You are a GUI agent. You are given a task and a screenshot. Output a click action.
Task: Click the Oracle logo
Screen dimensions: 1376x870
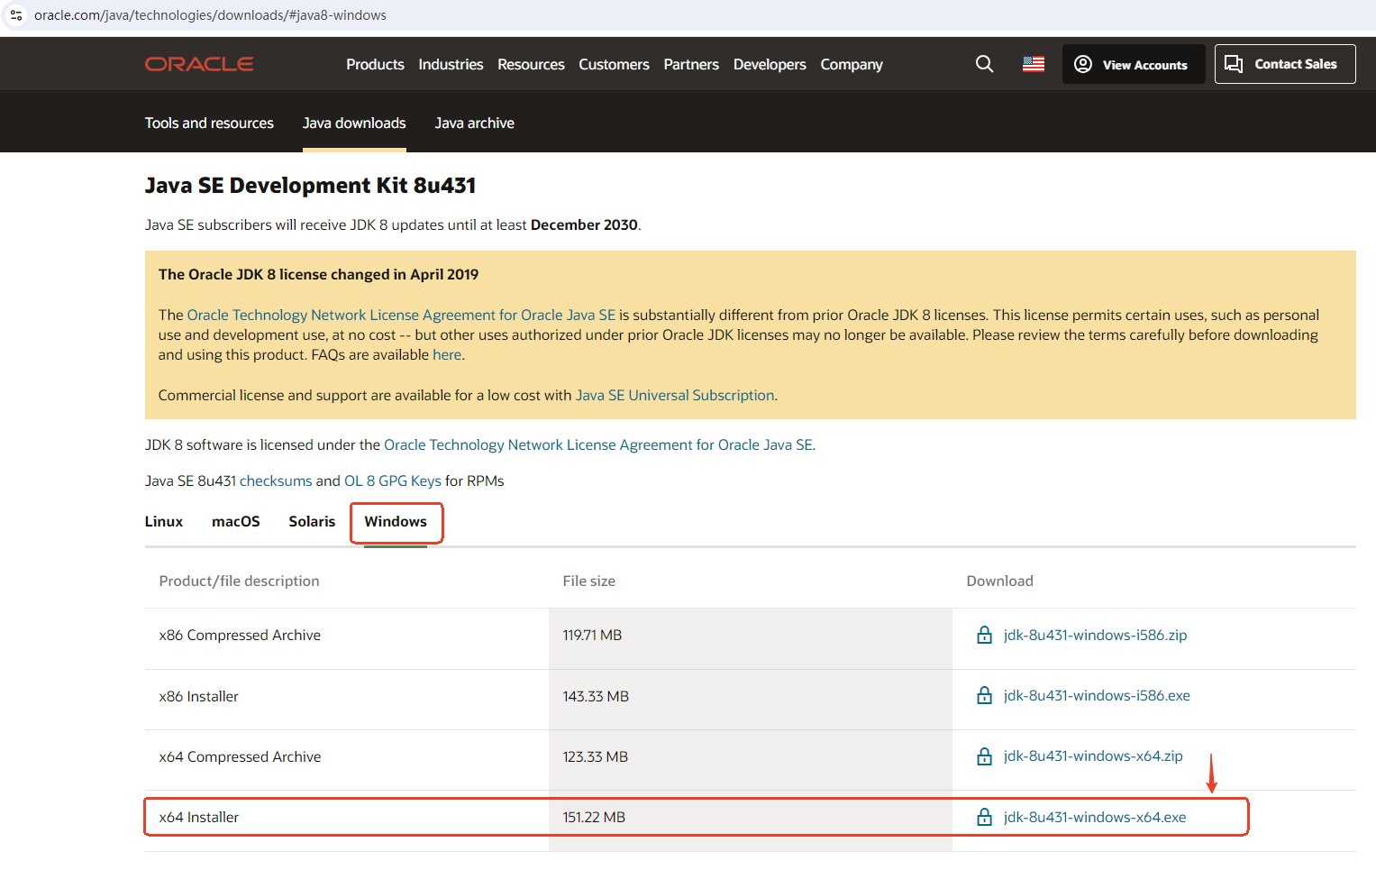[x=199, y=64]
